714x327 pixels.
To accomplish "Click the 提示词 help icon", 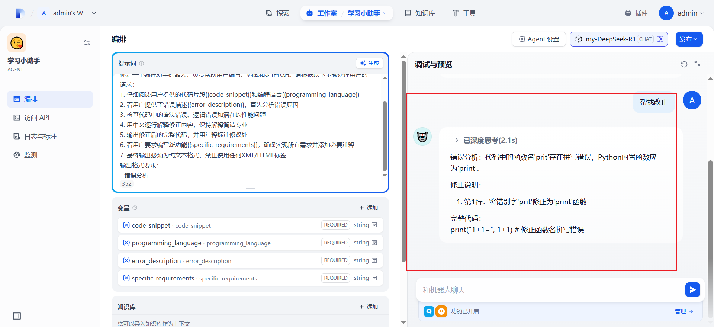I will 141,64.
